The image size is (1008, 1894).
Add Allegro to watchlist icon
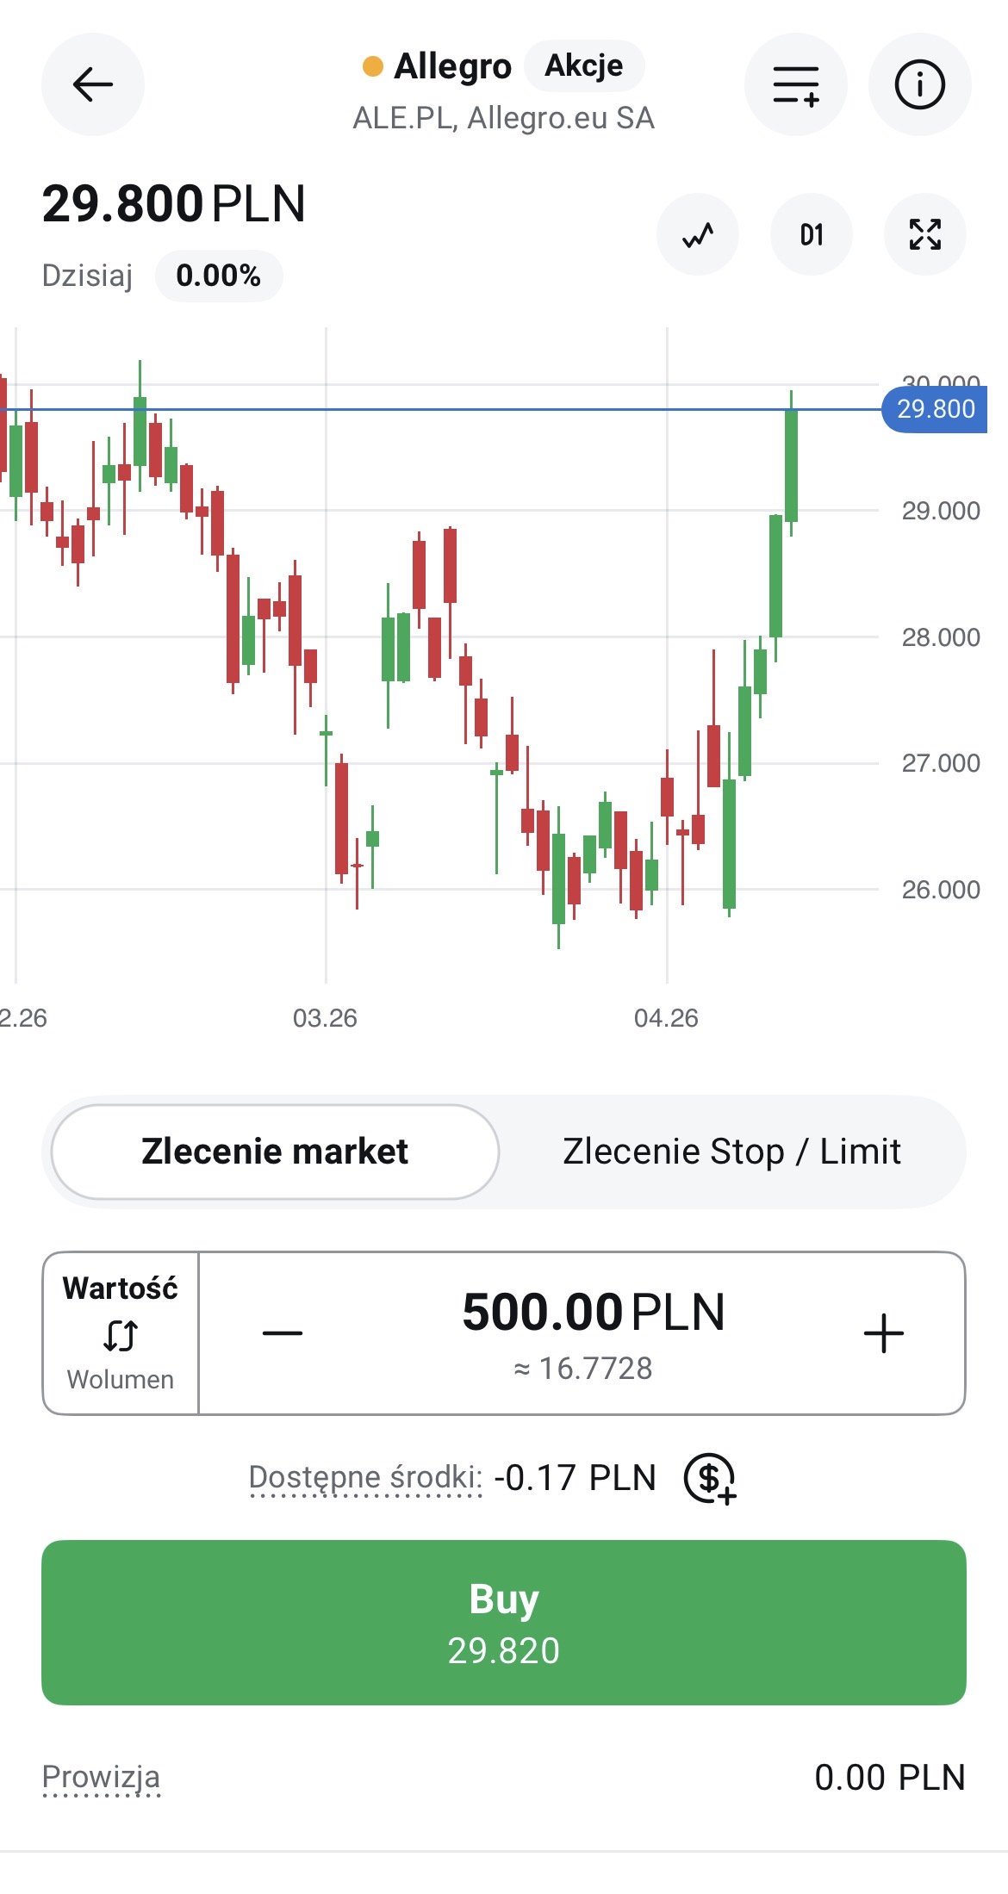[795, 84]
